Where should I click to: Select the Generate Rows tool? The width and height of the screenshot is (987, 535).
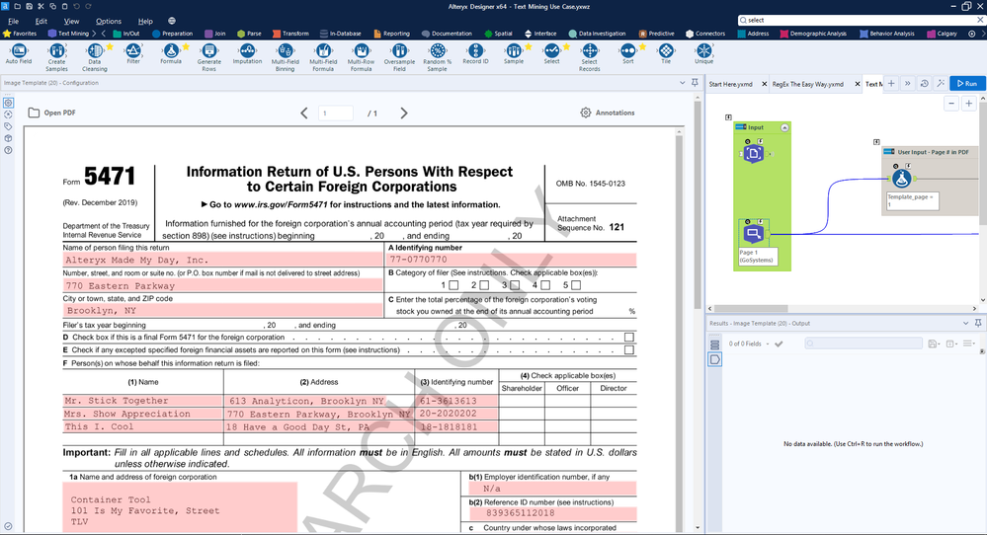coord(209,57)
